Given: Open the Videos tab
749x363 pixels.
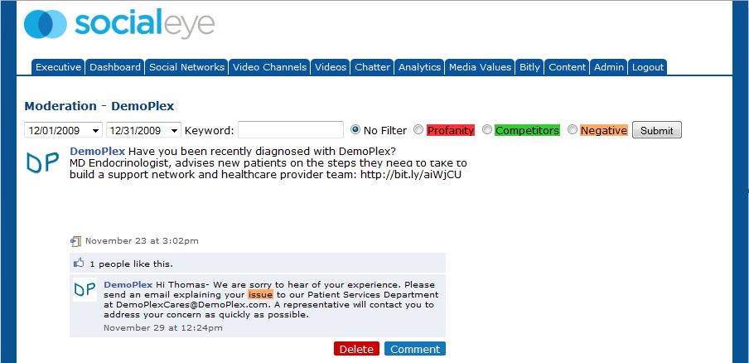Looking at the screenshot, I should click(x=331, y=67).
